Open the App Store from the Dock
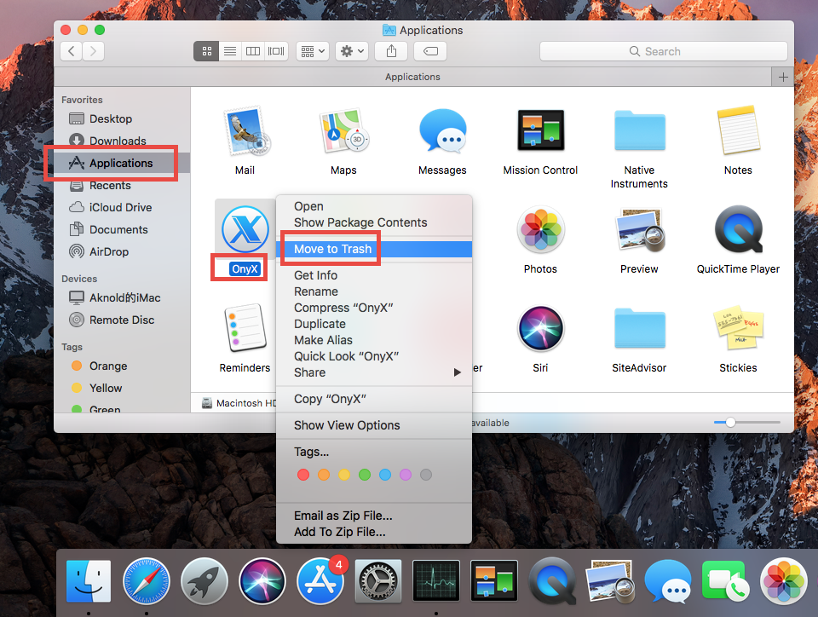 [x=320, y=580]
